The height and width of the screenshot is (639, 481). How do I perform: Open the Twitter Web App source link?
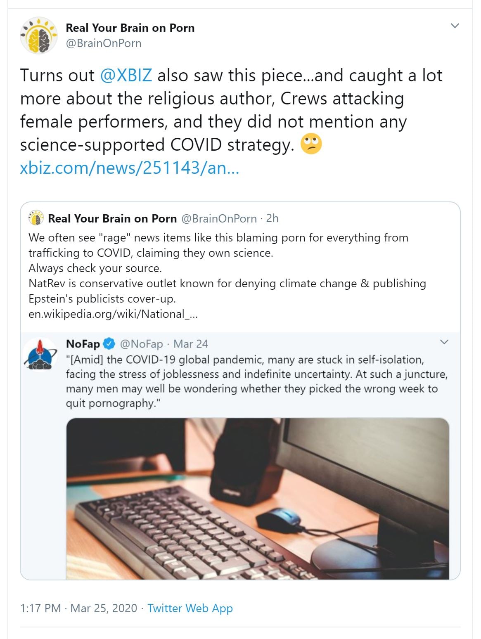coord(190,608)
